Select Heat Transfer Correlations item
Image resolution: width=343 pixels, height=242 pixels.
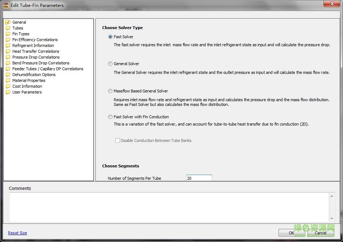coord(36,51)
